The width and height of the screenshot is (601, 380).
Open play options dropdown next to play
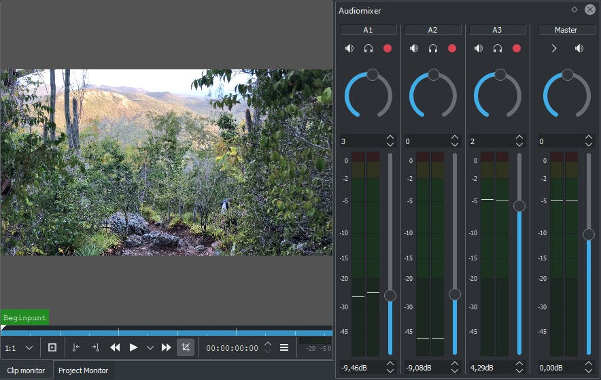coord(150,347)
